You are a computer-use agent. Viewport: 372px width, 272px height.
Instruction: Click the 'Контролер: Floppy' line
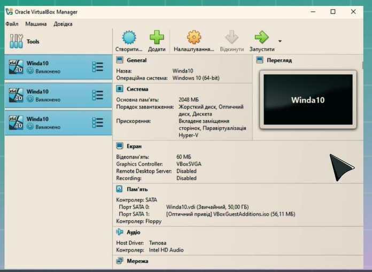139,221
